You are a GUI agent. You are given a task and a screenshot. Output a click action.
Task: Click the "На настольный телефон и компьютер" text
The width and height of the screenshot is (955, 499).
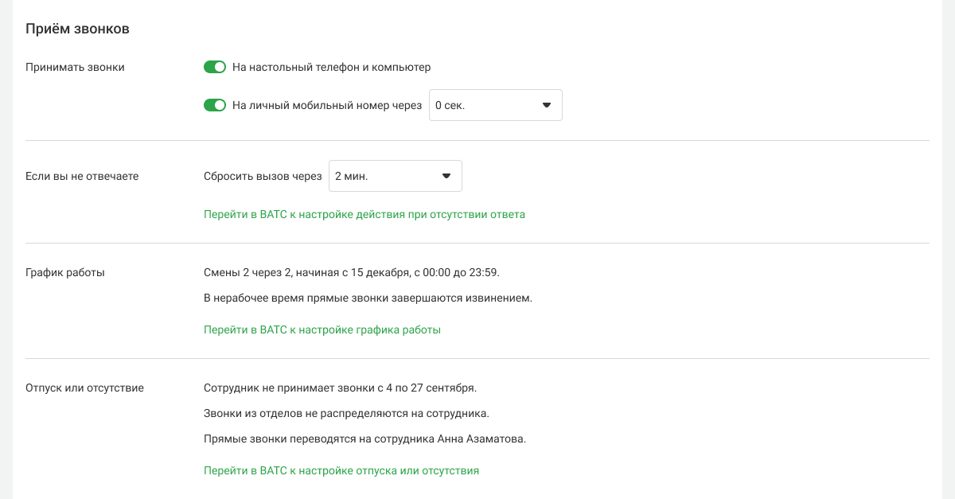(331, 68)
